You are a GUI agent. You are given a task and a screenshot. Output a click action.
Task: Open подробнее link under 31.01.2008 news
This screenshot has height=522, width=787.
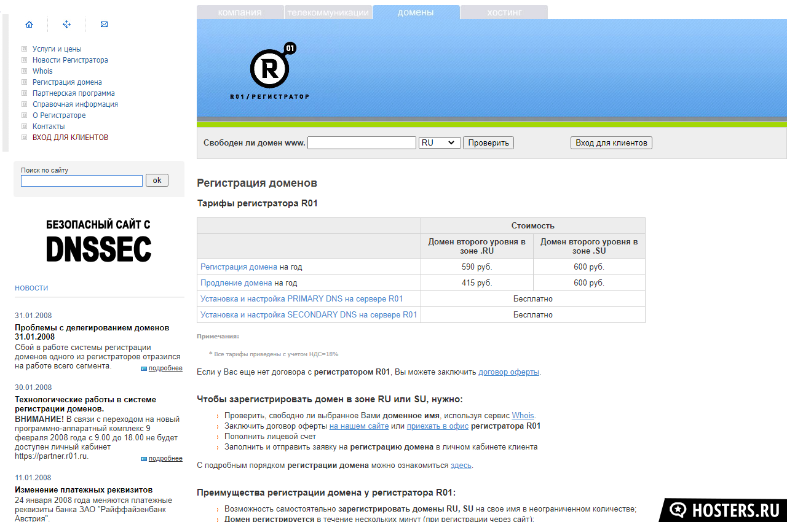[165, 368]
